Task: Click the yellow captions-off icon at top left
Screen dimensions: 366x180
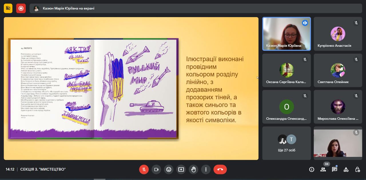Action: tap(8, 8)
